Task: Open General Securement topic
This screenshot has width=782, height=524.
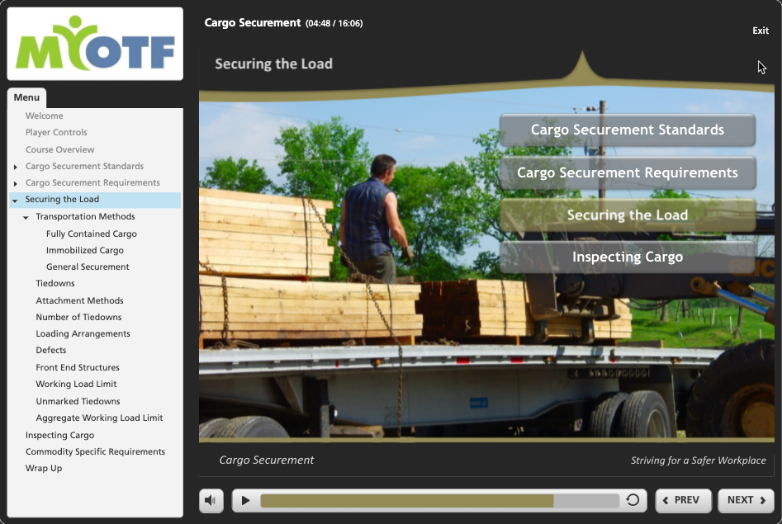Action: 88,267
